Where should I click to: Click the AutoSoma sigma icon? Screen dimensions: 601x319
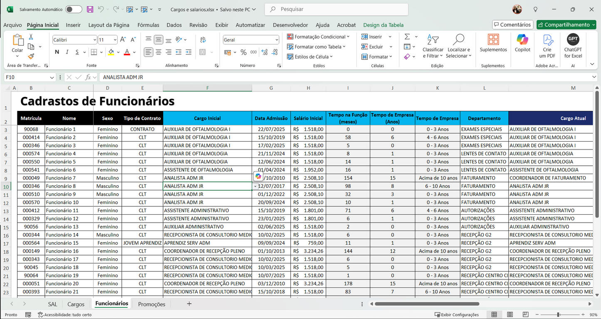click(407, 37)
